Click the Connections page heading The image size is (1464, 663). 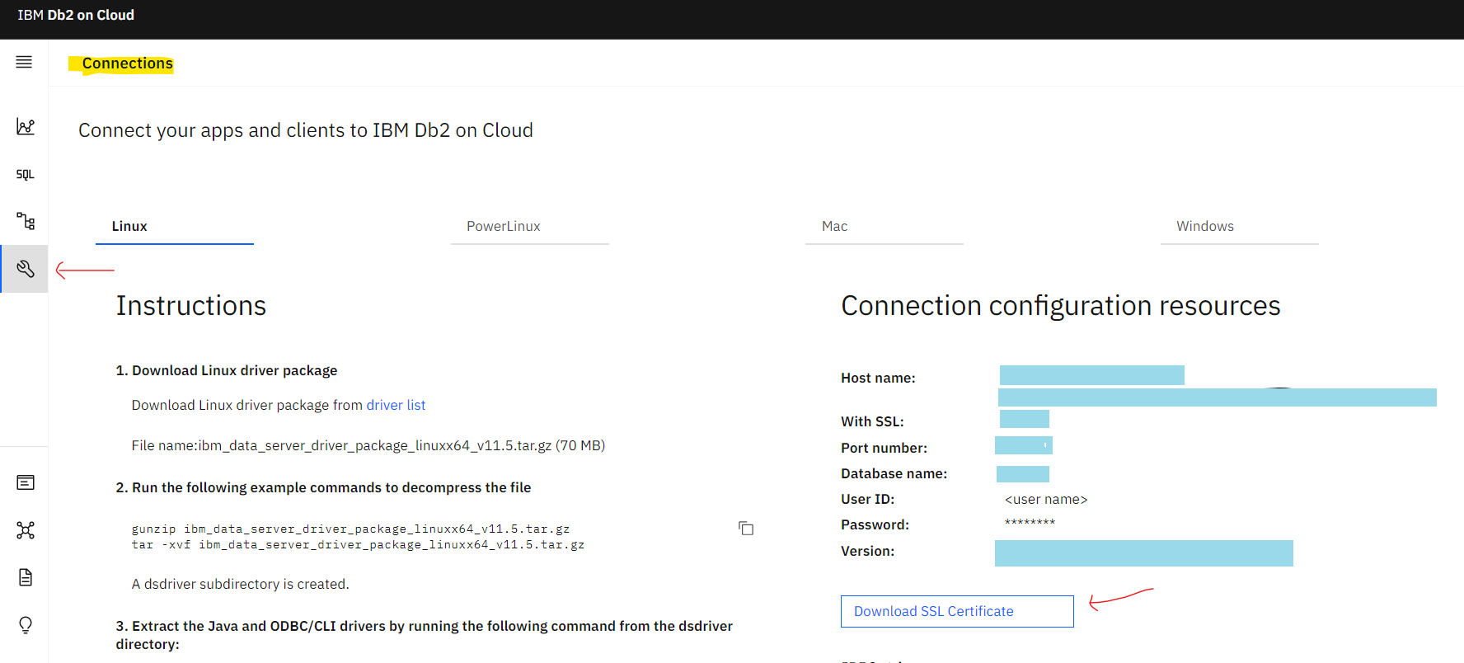pyautogui.click(x=127, y=63)
